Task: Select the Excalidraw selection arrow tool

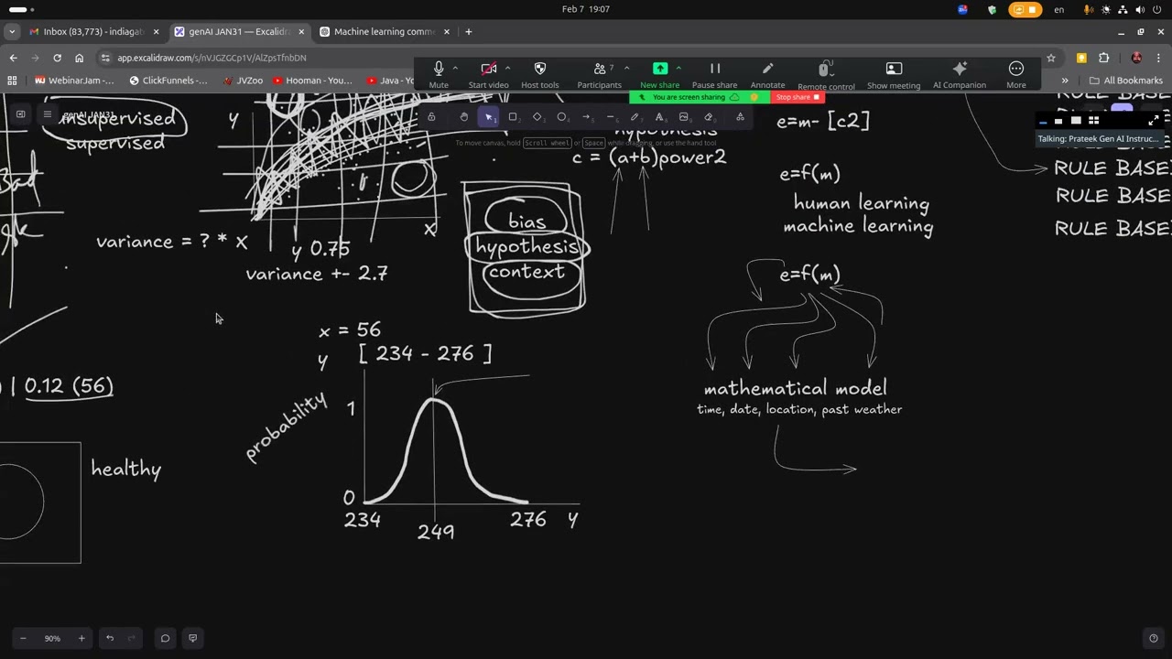Action: [489, 117]
